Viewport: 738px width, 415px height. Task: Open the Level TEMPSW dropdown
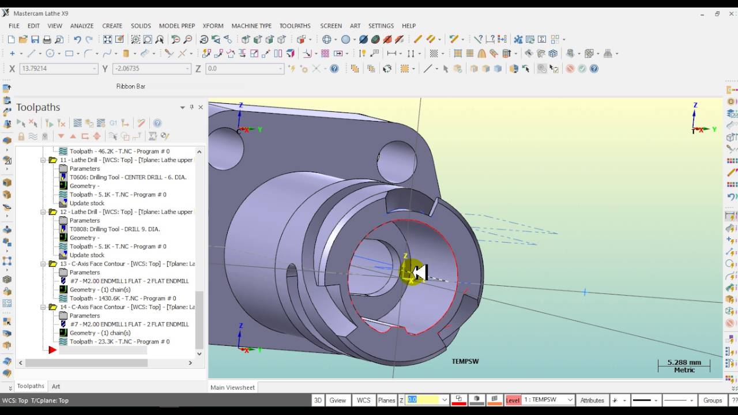click(570, 400)
